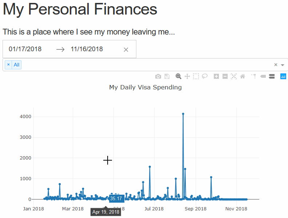Select the Zoom magnifier tool
This screenshot has height=218, width=288.
(x=179, y=76)
